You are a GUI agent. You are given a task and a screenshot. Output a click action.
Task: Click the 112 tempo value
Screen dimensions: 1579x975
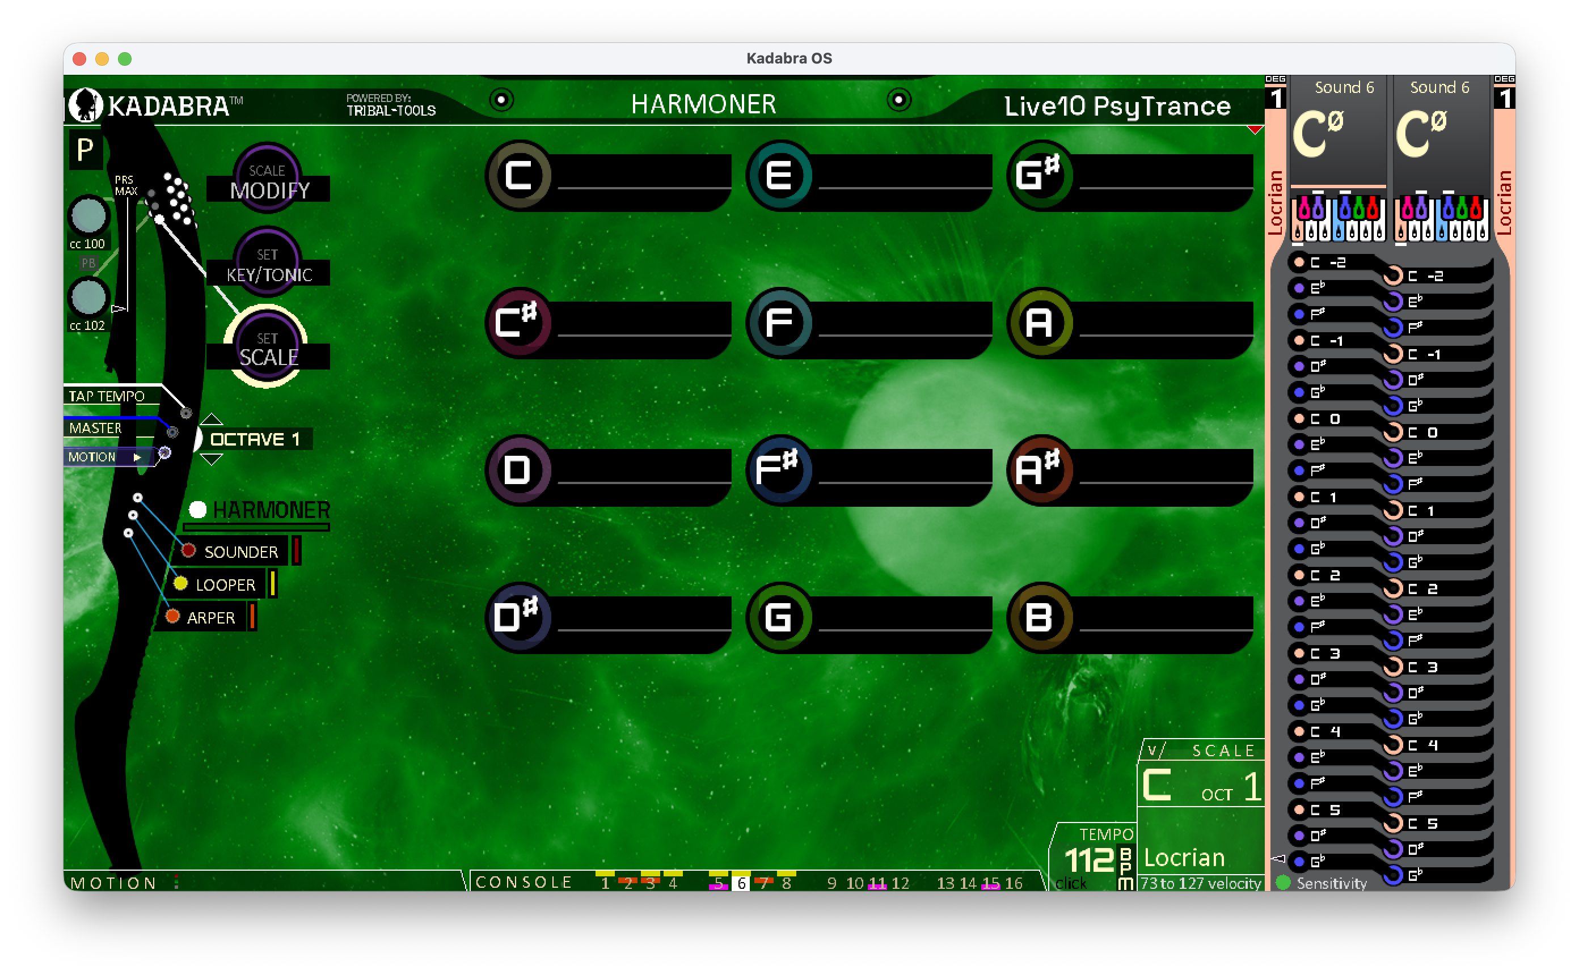click(x=1089, y=859)
